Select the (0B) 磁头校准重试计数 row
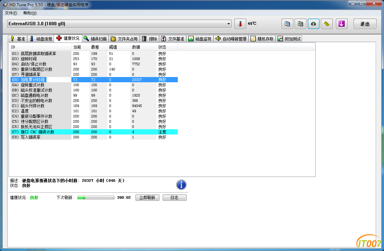The width and height of the screenshot is (384, 251). point(94,90)
